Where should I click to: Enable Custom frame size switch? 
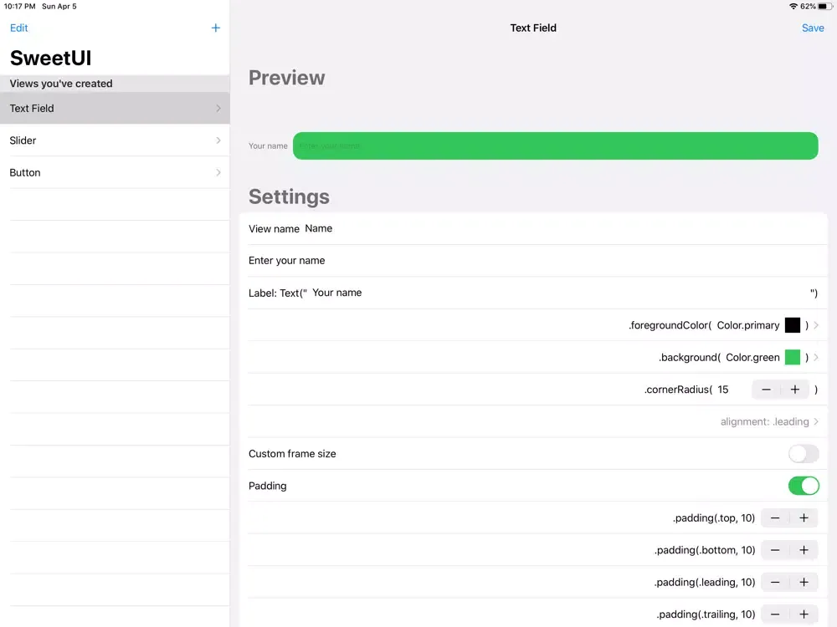click(x=804, y=454)
